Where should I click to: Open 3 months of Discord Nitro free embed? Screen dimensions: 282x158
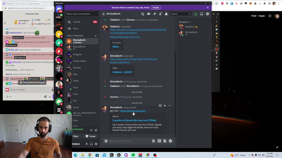coord(134,120)
